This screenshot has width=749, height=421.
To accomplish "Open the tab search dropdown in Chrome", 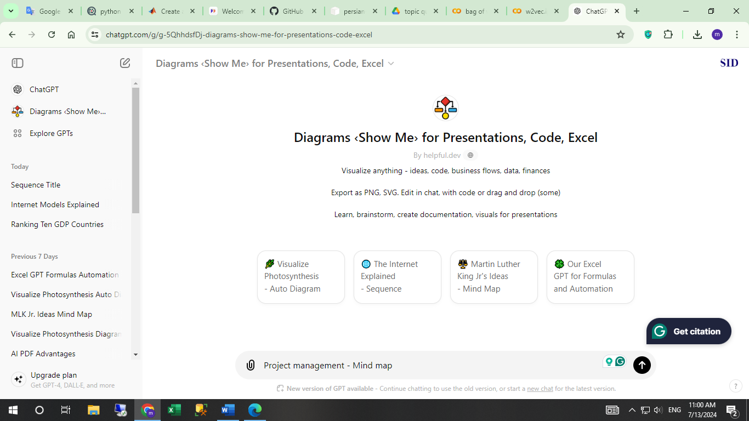I will pos(11,11).
